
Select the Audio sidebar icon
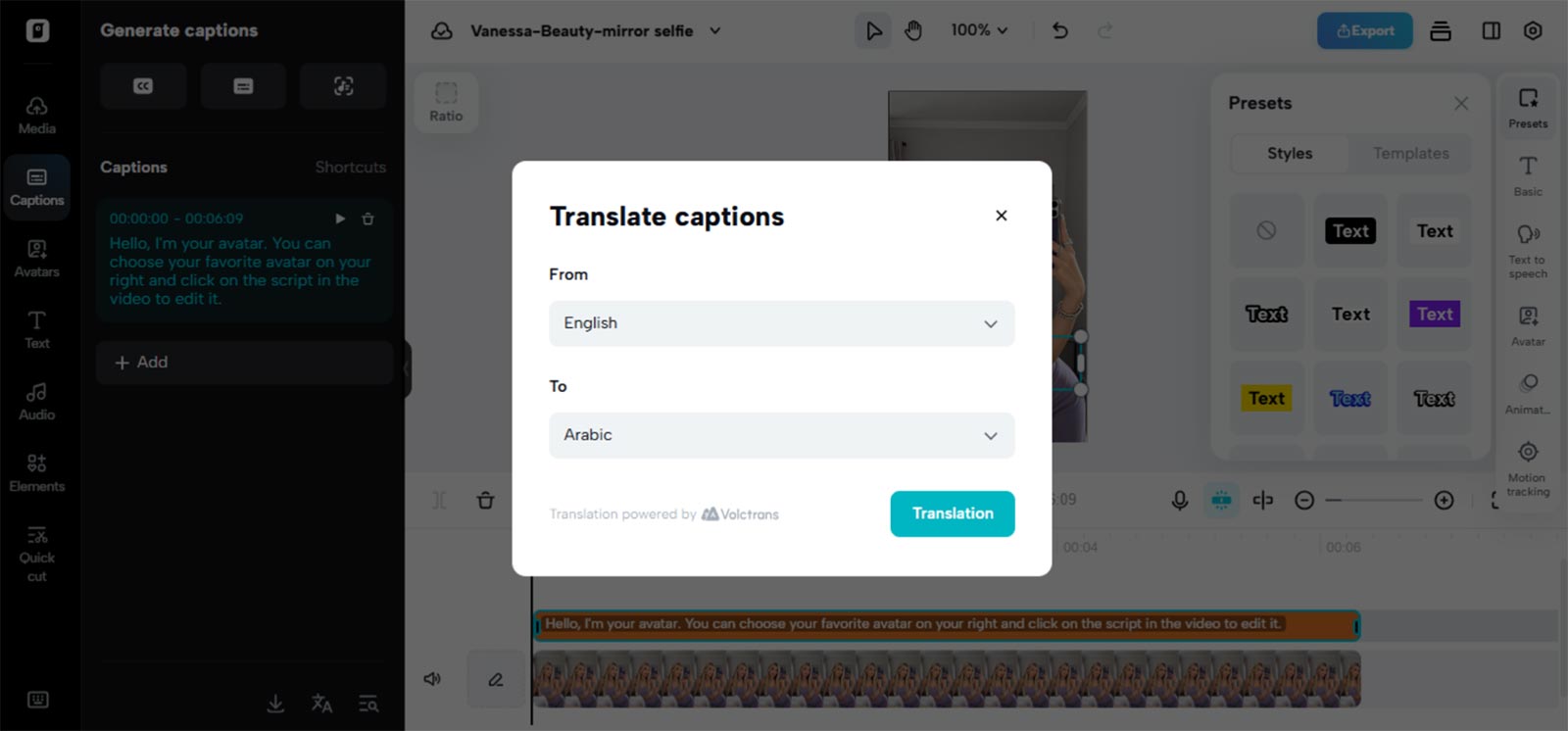click(x=36, y=402)
